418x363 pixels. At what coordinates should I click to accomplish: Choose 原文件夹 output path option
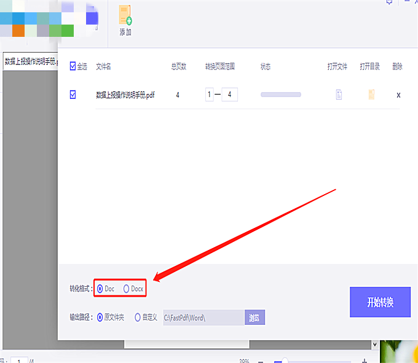pos(100,317)
